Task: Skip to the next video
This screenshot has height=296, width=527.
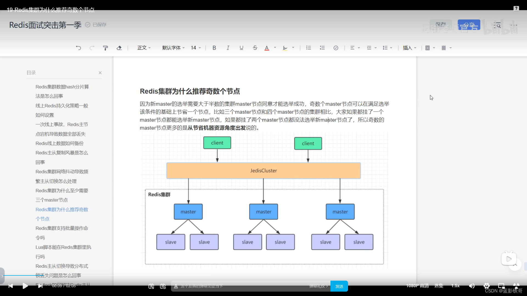Action: coord(40,286)
